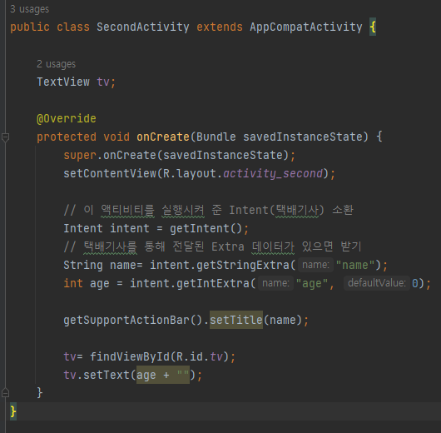Screen dimensions: 441x433
Task: Click getIntExtra method call
Action: [x=213, y=283]
